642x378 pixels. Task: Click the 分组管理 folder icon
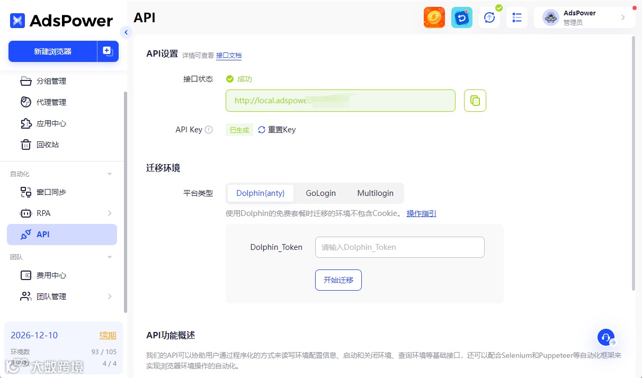pos(26,81)
